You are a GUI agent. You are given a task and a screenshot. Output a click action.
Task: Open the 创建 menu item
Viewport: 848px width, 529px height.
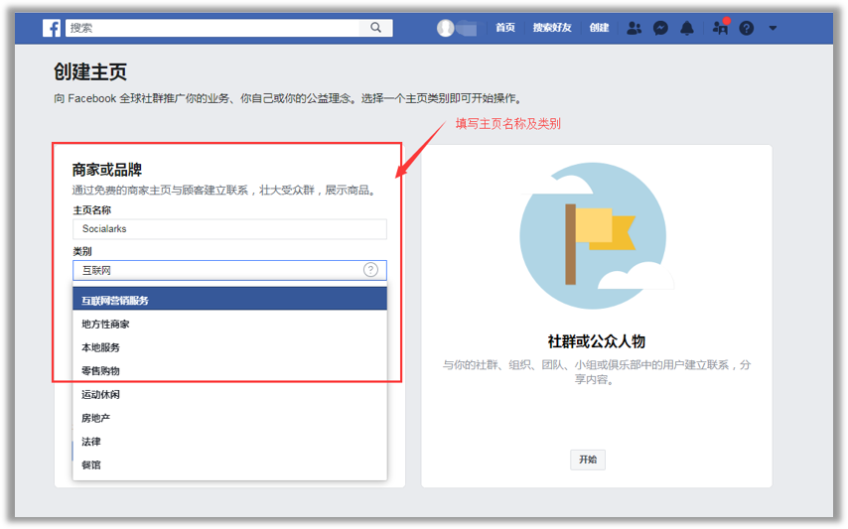tap(599, 28)
